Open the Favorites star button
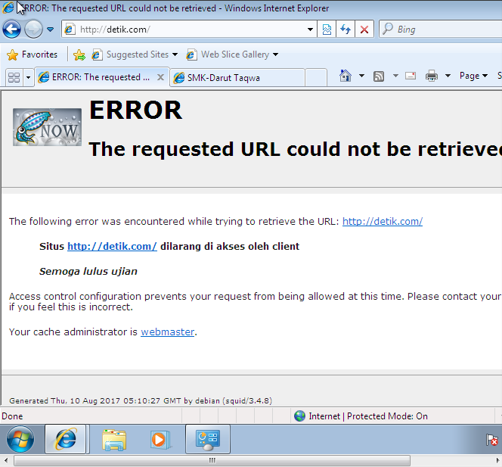The image size is (502, 467). click(32, 54)
